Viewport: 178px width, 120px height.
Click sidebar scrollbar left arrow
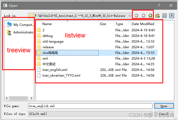(x=7, y=98)
